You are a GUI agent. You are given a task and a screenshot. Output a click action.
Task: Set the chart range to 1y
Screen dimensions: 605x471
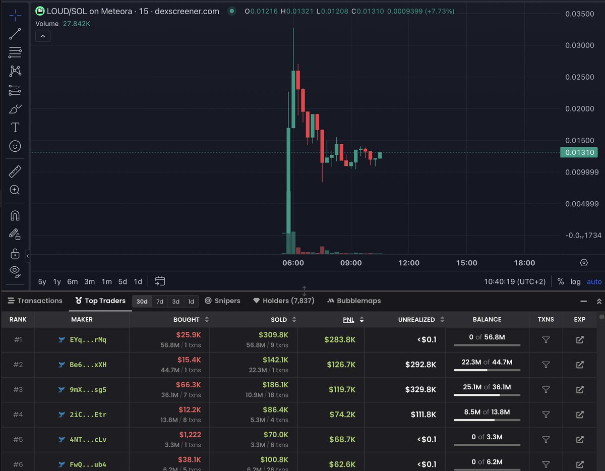click(x=57, y=282)
